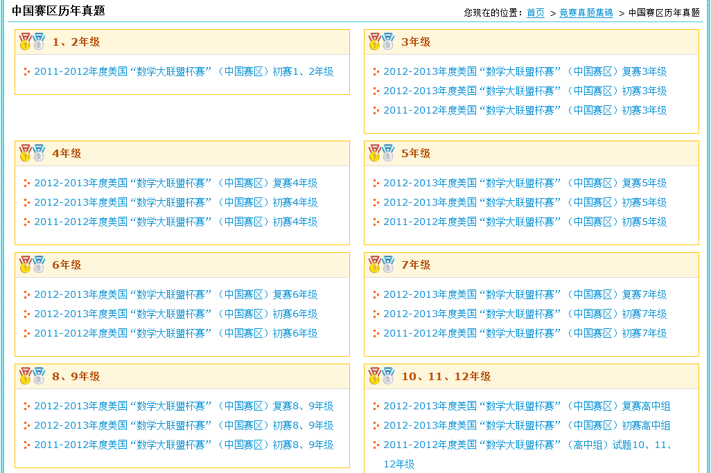Click the medal icon beside 8、9年级 heading
The image size is (711, 473).
coord(32,376)
